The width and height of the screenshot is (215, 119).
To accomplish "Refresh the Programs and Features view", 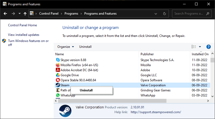I will [164, 14].
